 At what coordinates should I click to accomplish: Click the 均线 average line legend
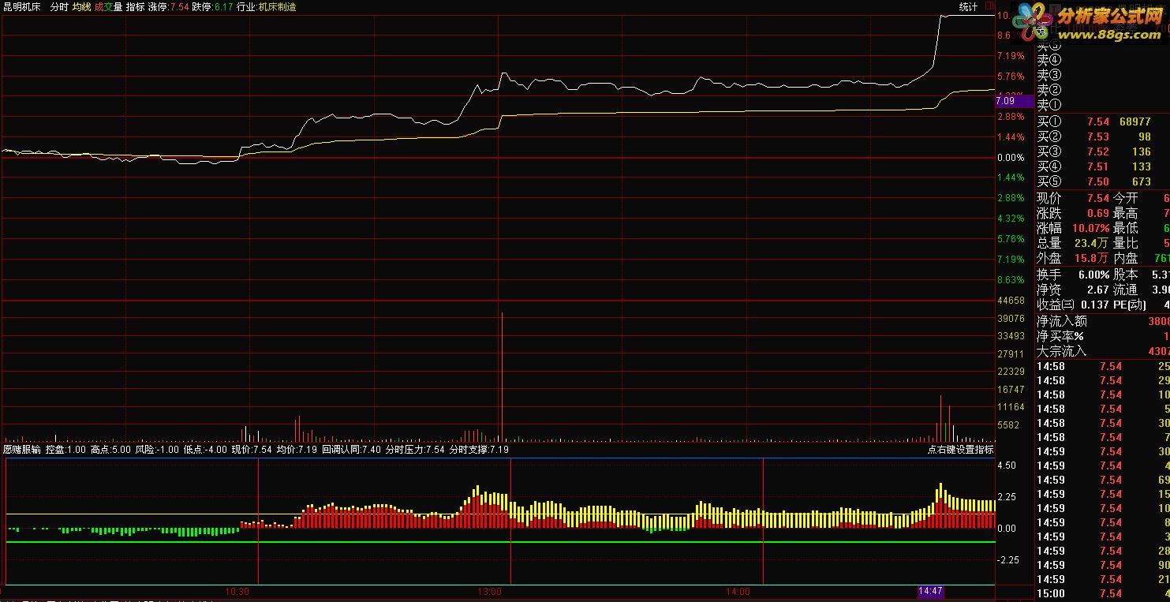coord(81,6)
